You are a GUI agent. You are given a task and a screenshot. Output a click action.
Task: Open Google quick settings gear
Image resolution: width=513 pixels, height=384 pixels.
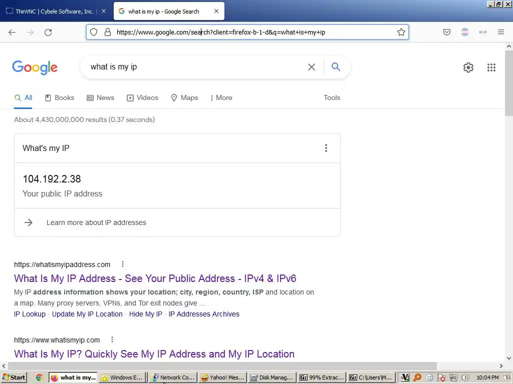coord(468,67)
